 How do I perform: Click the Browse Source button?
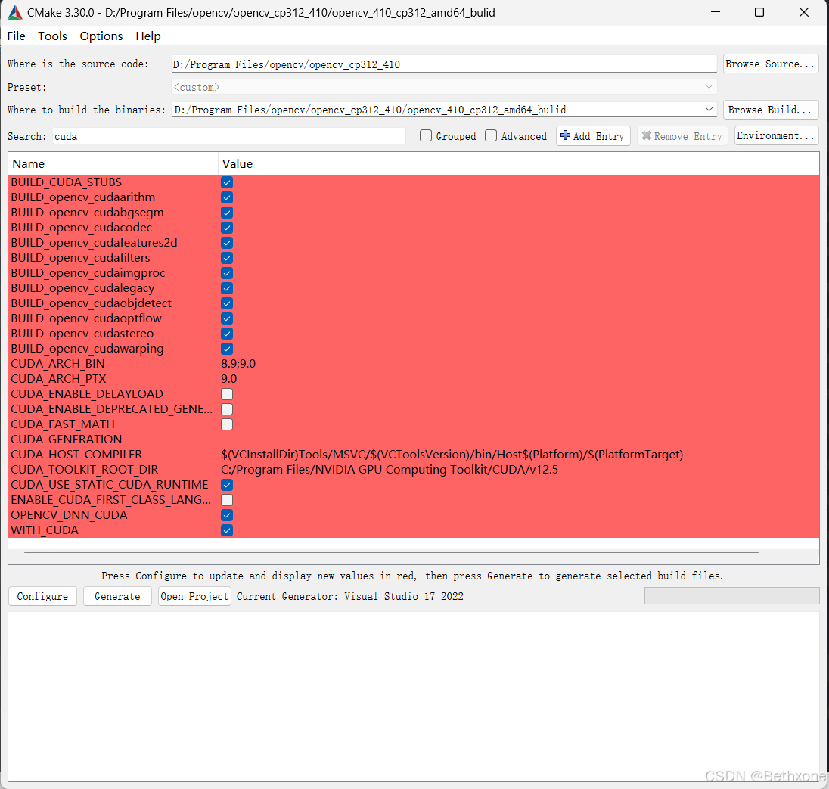click(x=770, y=64)
